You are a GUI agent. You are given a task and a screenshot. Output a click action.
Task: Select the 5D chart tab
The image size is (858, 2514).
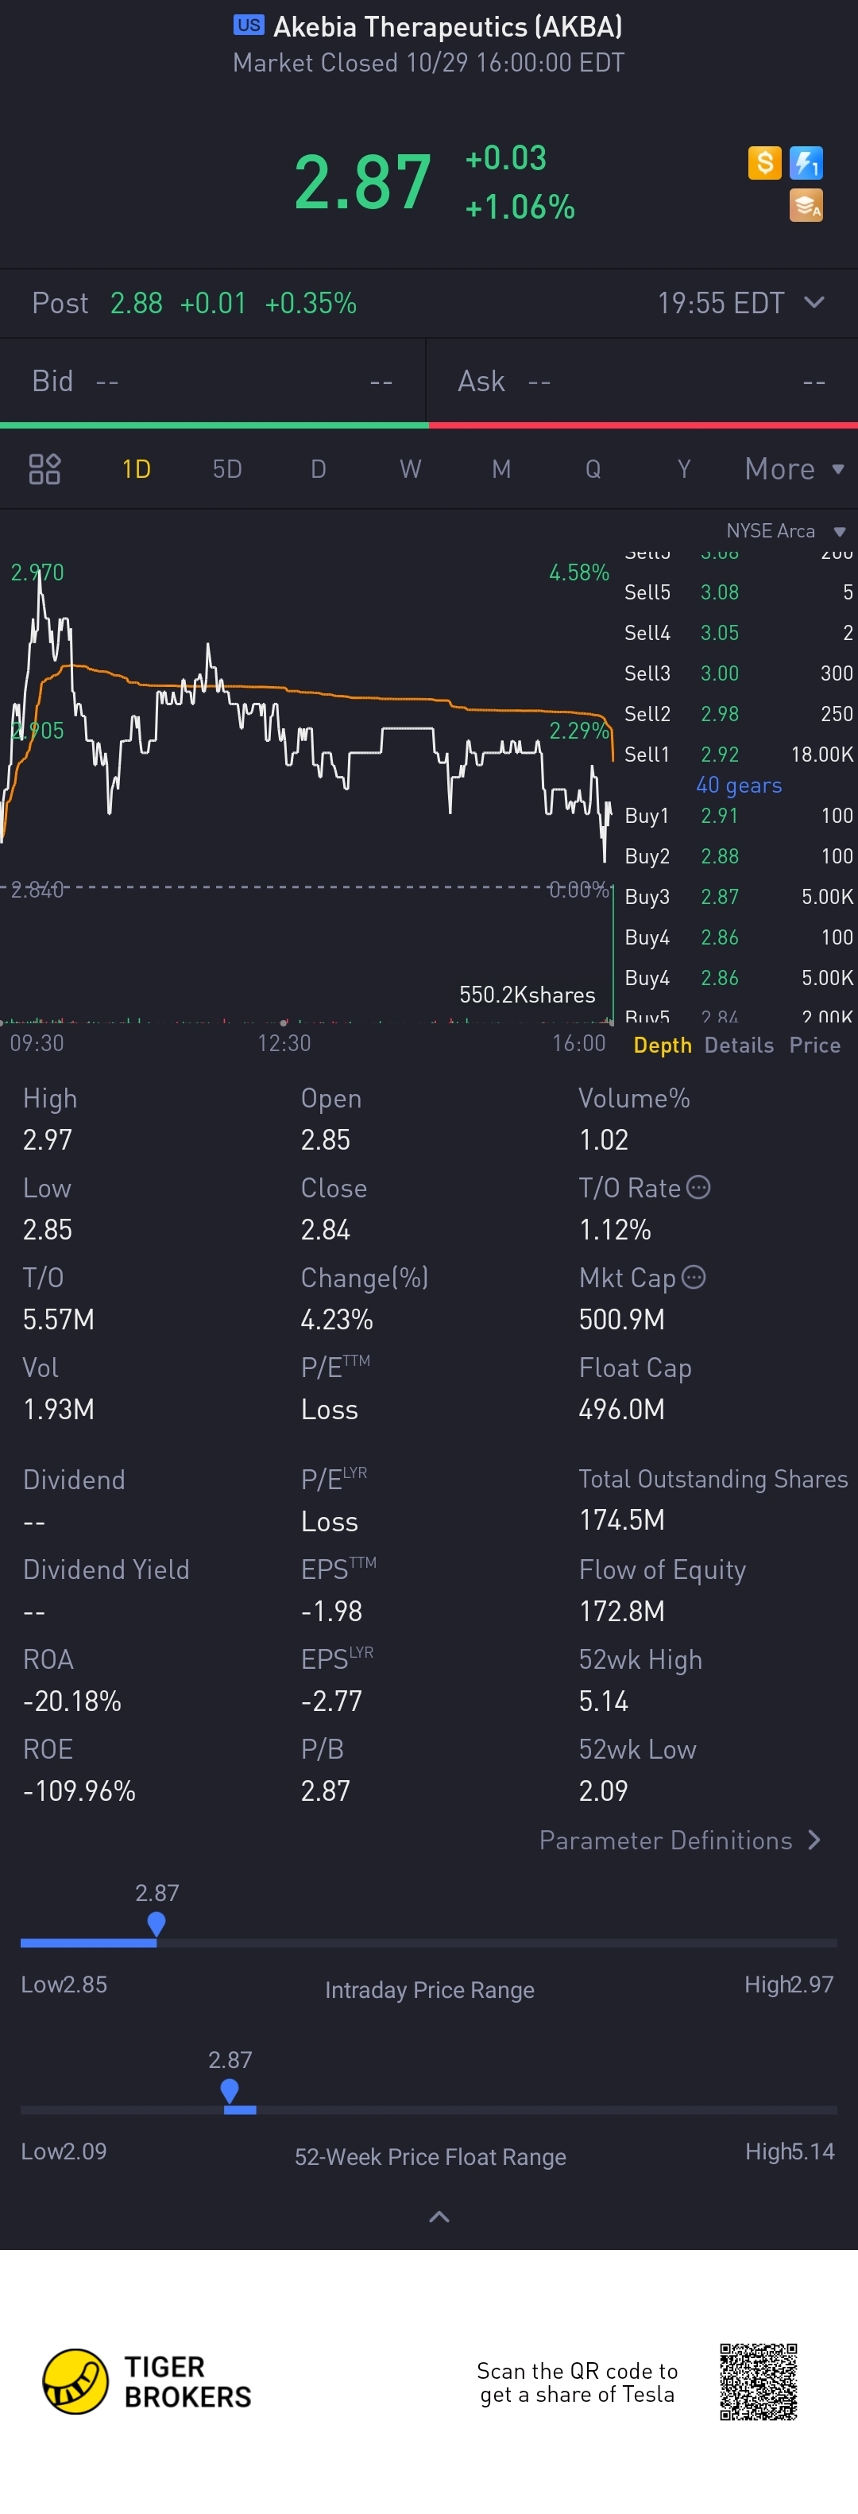click(x=227, y=469)
